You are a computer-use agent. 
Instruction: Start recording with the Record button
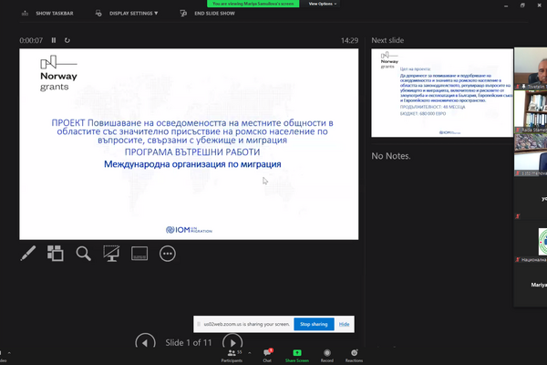(327, 356)
